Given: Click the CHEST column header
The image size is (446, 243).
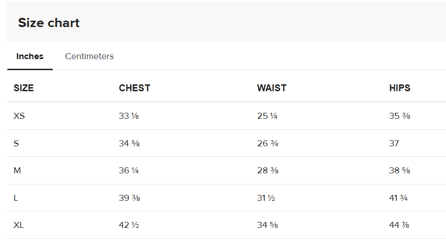Looking at the screenshot, I should [x=134, y=88].
